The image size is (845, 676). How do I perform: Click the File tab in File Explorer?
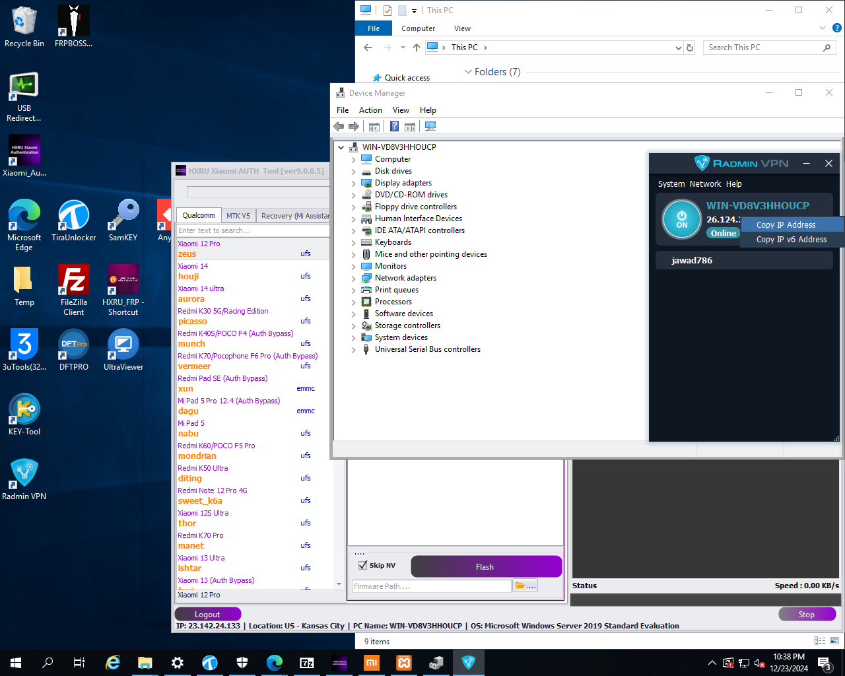(x=374, y=28)
